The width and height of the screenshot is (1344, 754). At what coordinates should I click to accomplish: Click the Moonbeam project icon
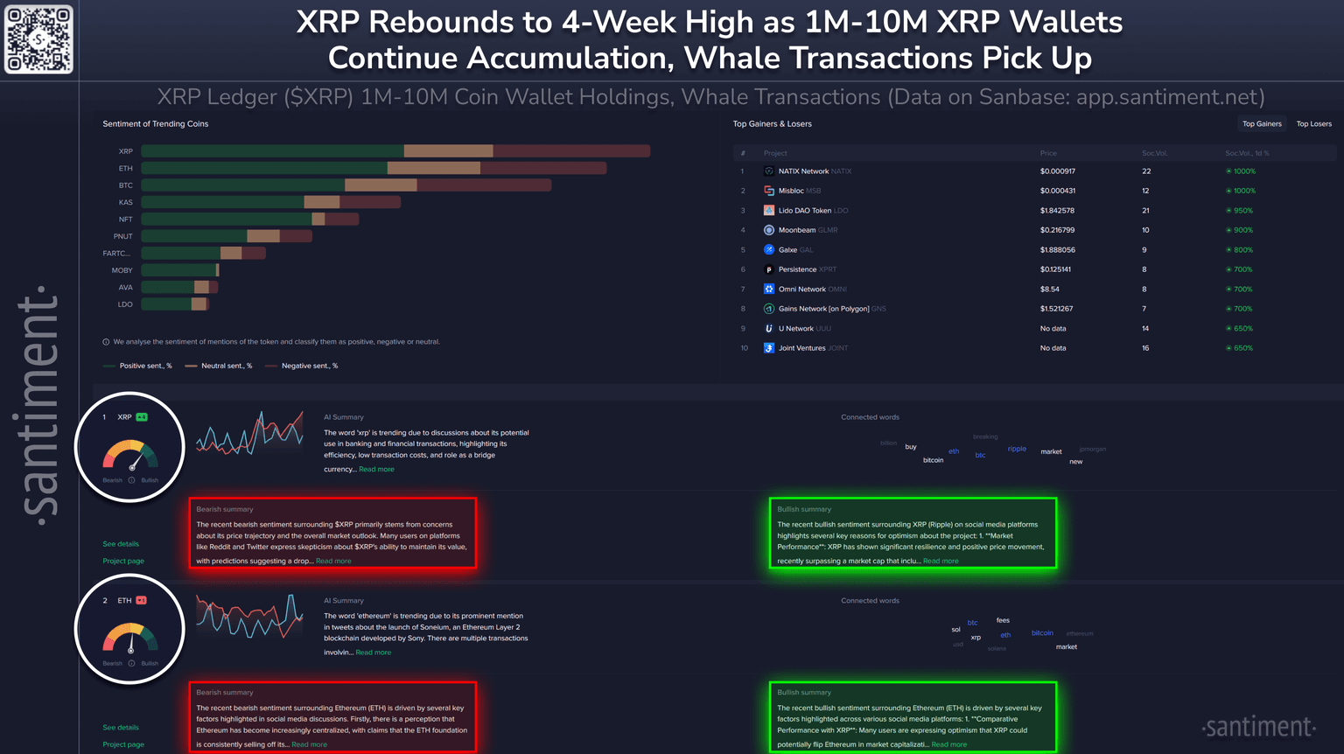tap(768, 230)
